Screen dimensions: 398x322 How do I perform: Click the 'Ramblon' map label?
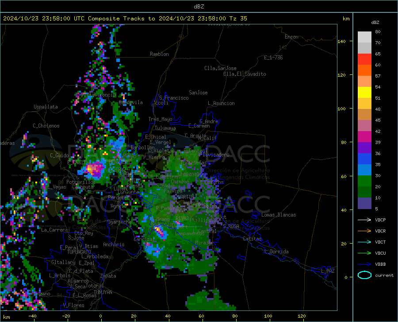(x=159, y=54)
